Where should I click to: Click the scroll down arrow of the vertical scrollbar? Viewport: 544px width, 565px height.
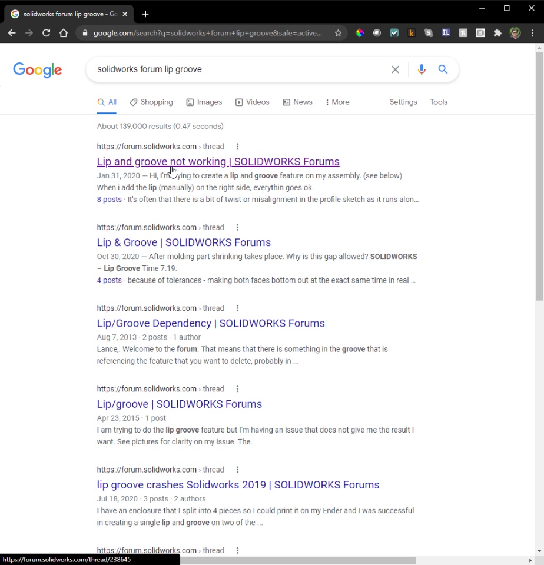[x=539, y=551]
